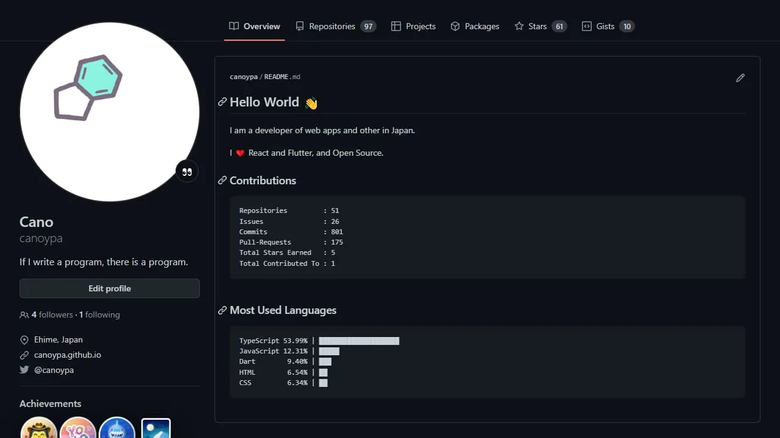Click the eyes status emoji badge
Viewport: 780px width, 438px height.
coord(187,172)
